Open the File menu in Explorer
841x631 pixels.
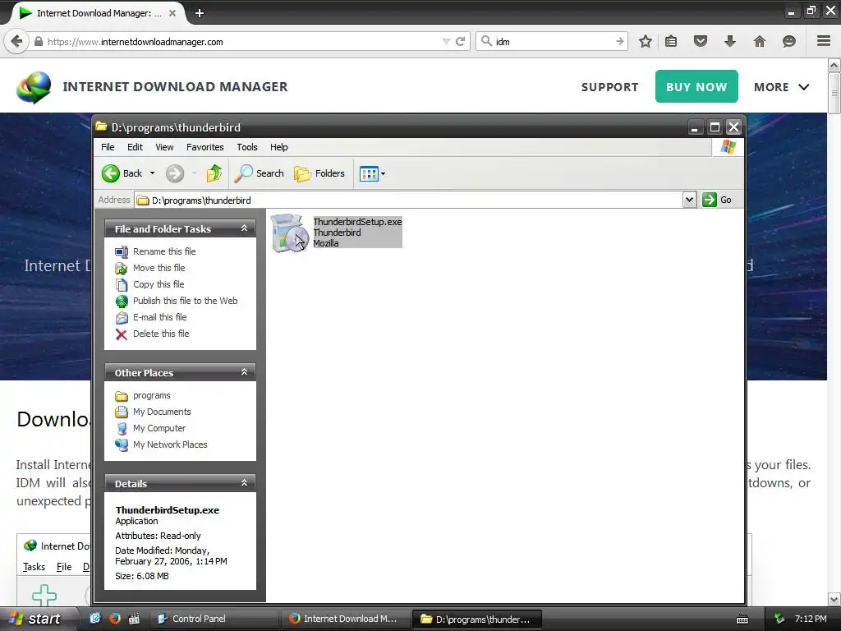click(x=108, y=147)
